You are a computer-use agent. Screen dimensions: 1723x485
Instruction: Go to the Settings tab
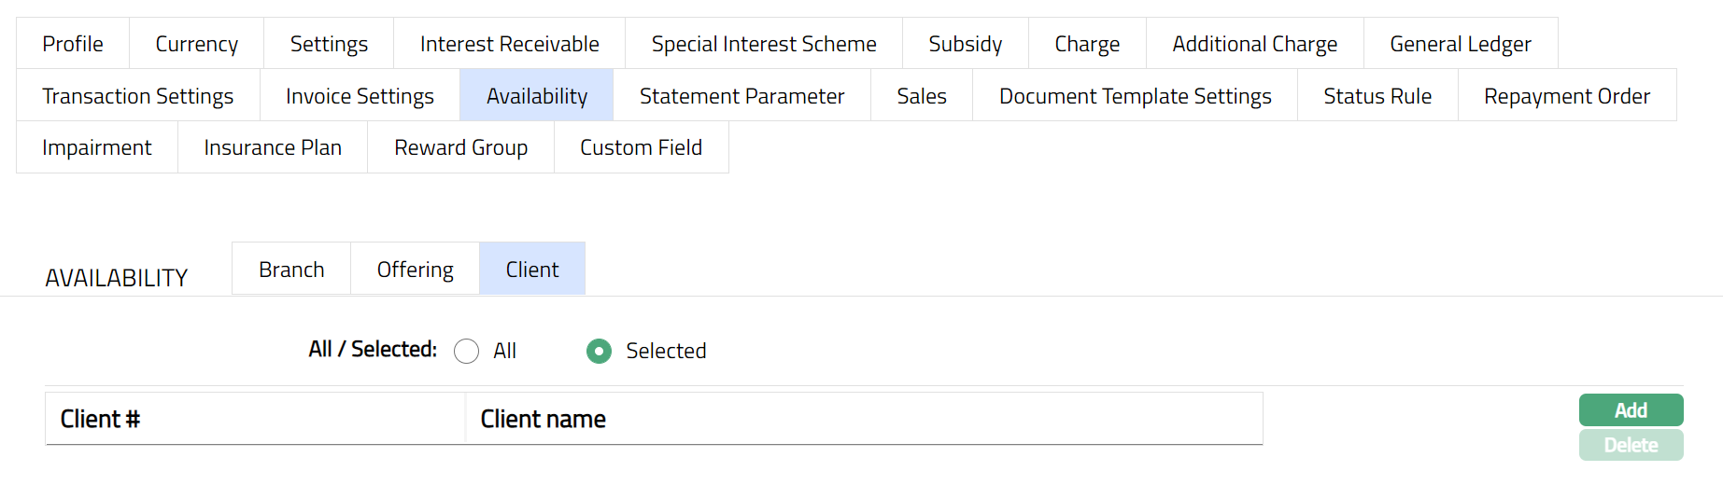click(x=329, y=44)
